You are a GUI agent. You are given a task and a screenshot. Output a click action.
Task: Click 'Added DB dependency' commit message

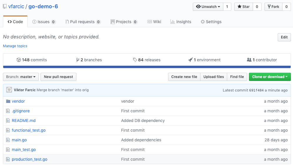(x=143, y=121)
